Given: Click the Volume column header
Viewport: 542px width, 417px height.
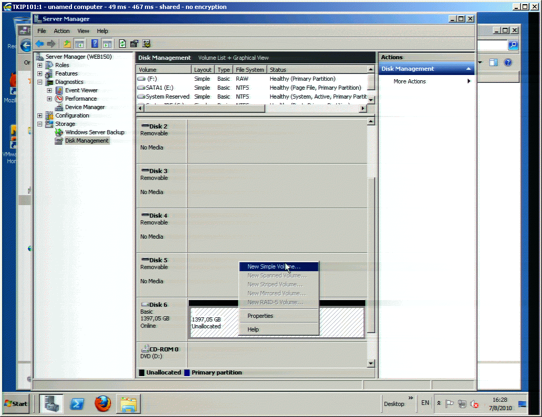Looking at the screenshot, I should pyautogui.click(x=163, y=70).
